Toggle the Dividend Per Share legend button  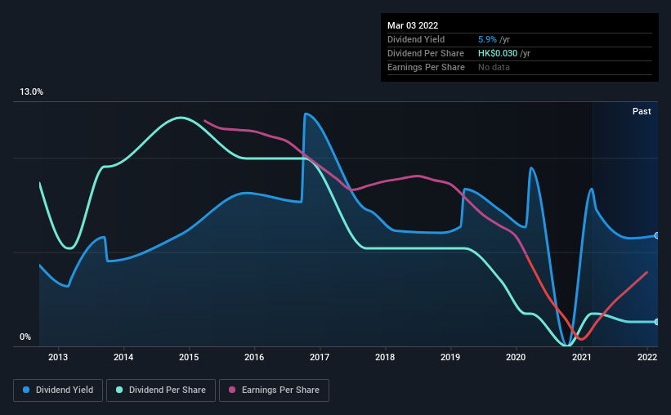tap(161, 390)
